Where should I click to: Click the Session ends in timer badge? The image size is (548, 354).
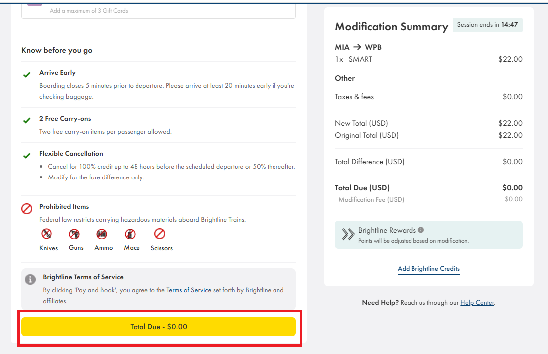tap(488, 25)
